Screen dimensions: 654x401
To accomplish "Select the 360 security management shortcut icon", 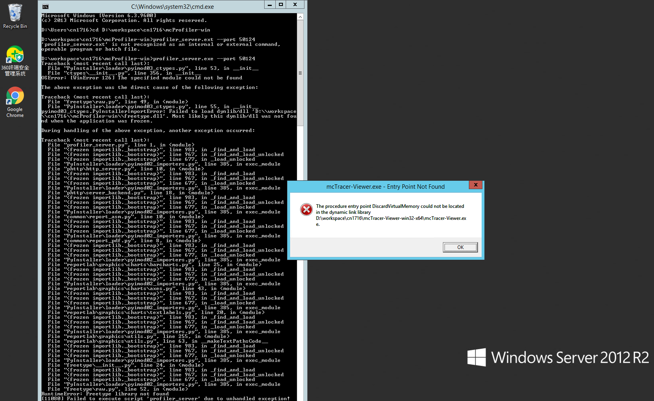I will point(15,55).
